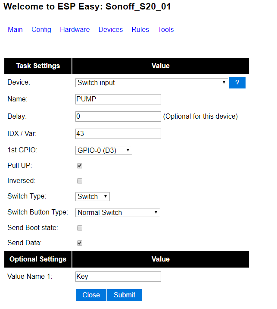Click the Name field containing PUMP
Screen dimensions: 277x309
click(118, 99)
